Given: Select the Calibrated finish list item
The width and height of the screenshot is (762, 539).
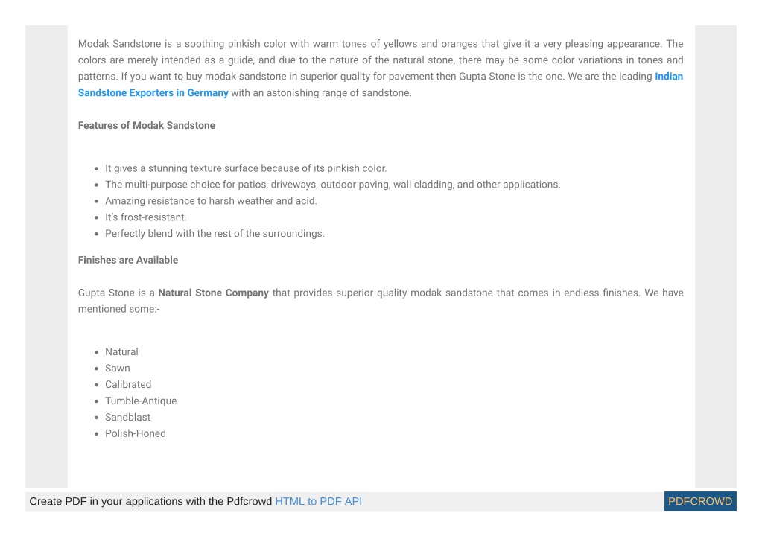Looking at the screenshot, I should tap(128, 385).
